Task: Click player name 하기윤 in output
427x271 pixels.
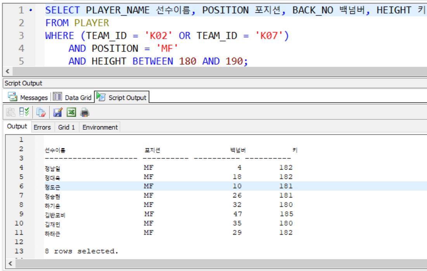Action: 53,206
